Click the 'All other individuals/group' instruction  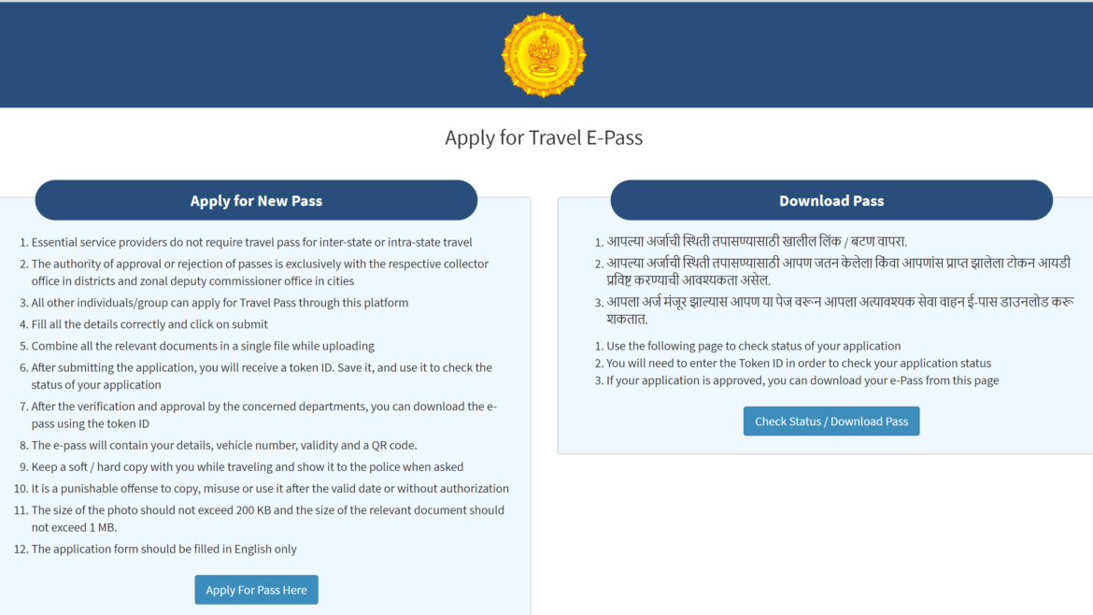tap(220, 303)
